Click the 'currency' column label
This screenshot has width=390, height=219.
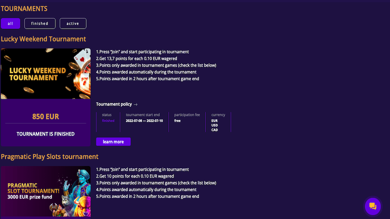tap(218, 115)
